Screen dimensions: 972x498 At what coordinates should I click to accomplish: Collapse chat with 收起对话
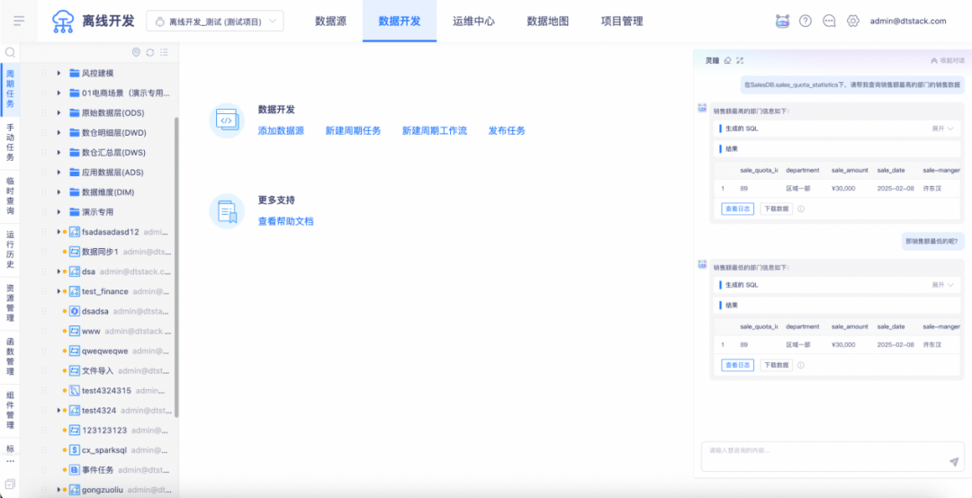tap(948, 61)
